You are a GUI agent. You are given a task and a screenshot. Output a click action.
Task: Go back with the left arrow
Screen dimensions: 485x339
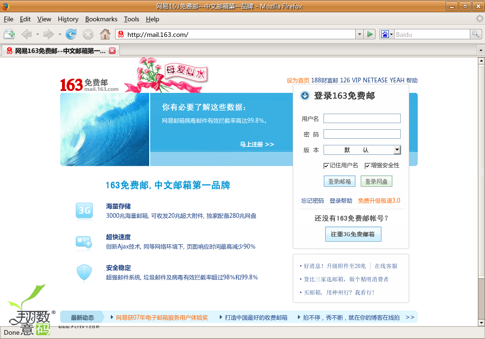(27, 34)
